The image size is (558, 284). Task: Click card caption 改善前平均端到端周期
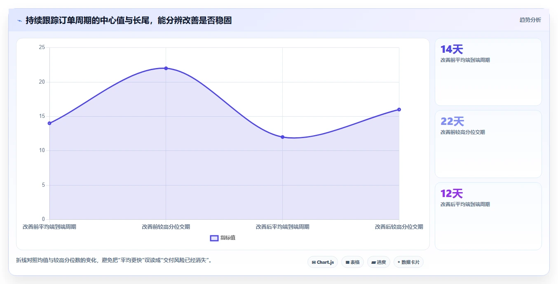coord(465,60)
